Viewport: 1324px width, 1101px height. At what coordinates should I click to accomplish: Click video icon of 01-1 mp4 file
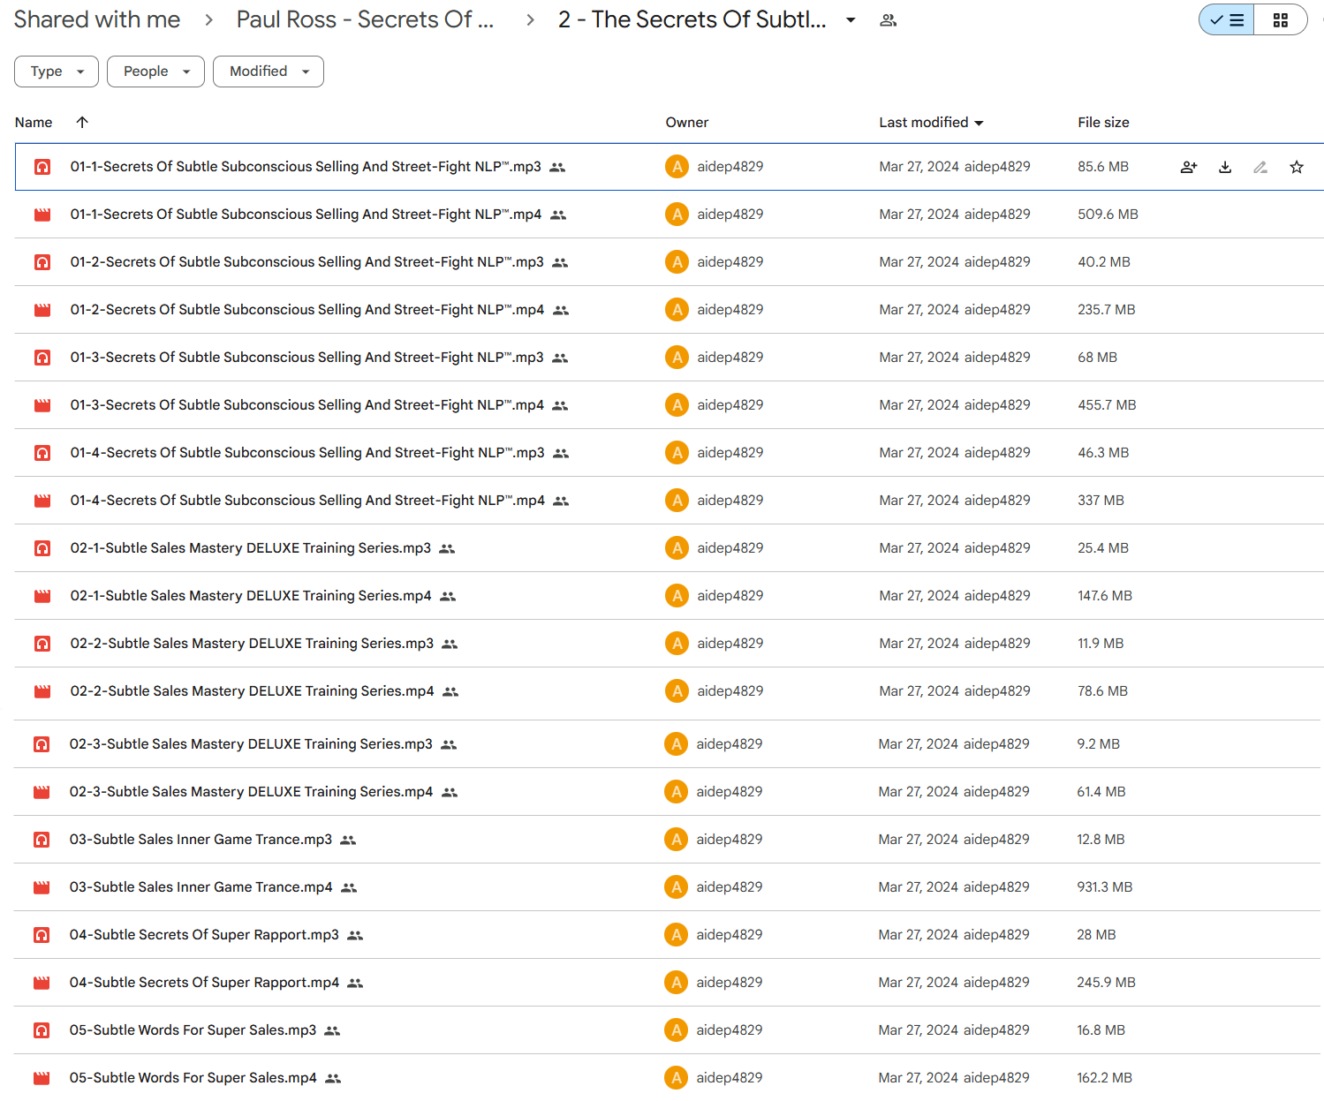pyautogui.click(x=42, y=215)
